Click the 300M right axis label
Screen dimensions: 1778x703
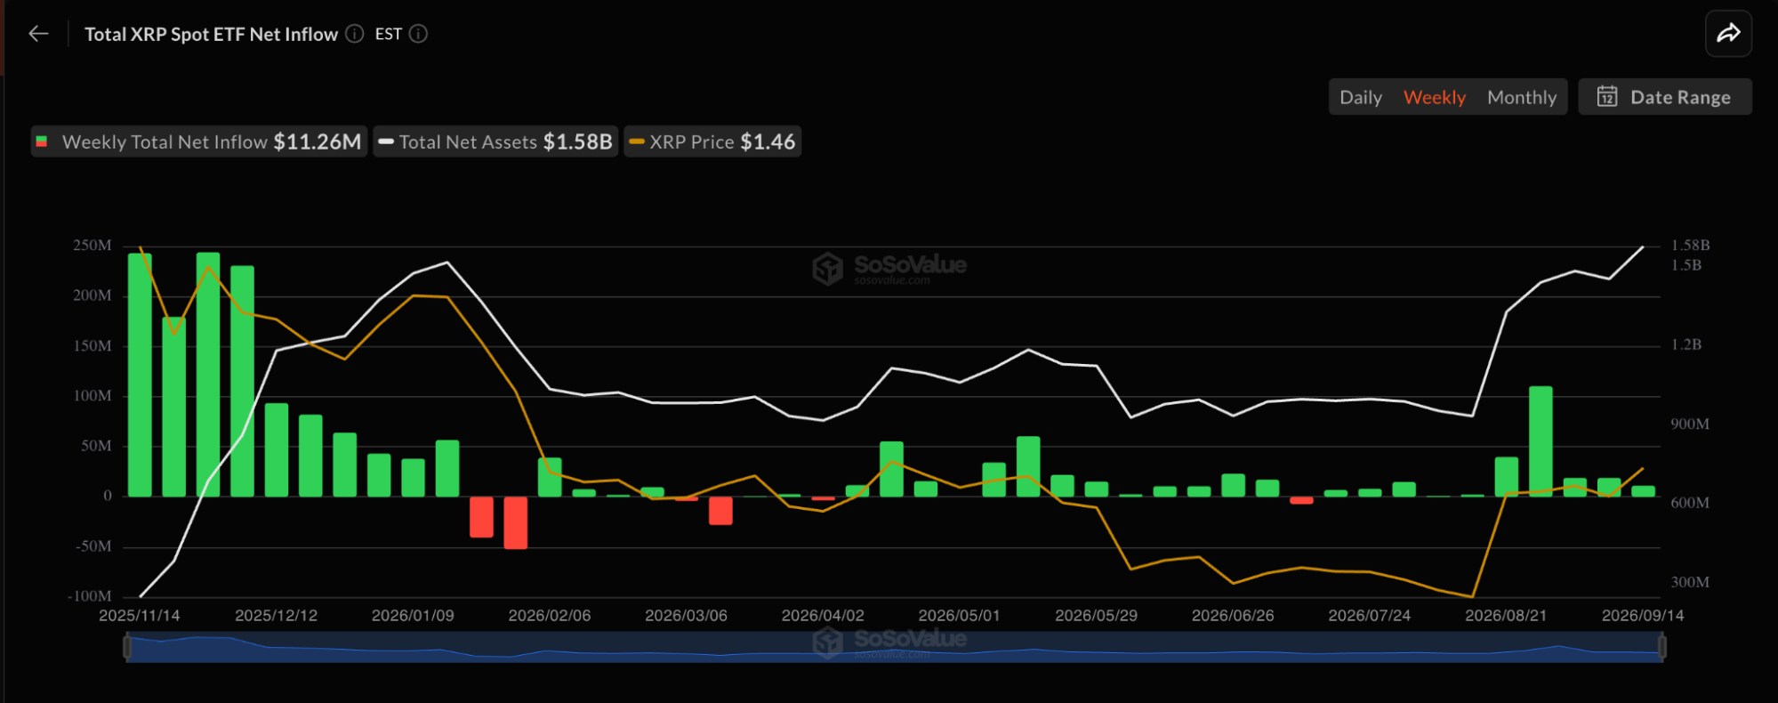1690,583
